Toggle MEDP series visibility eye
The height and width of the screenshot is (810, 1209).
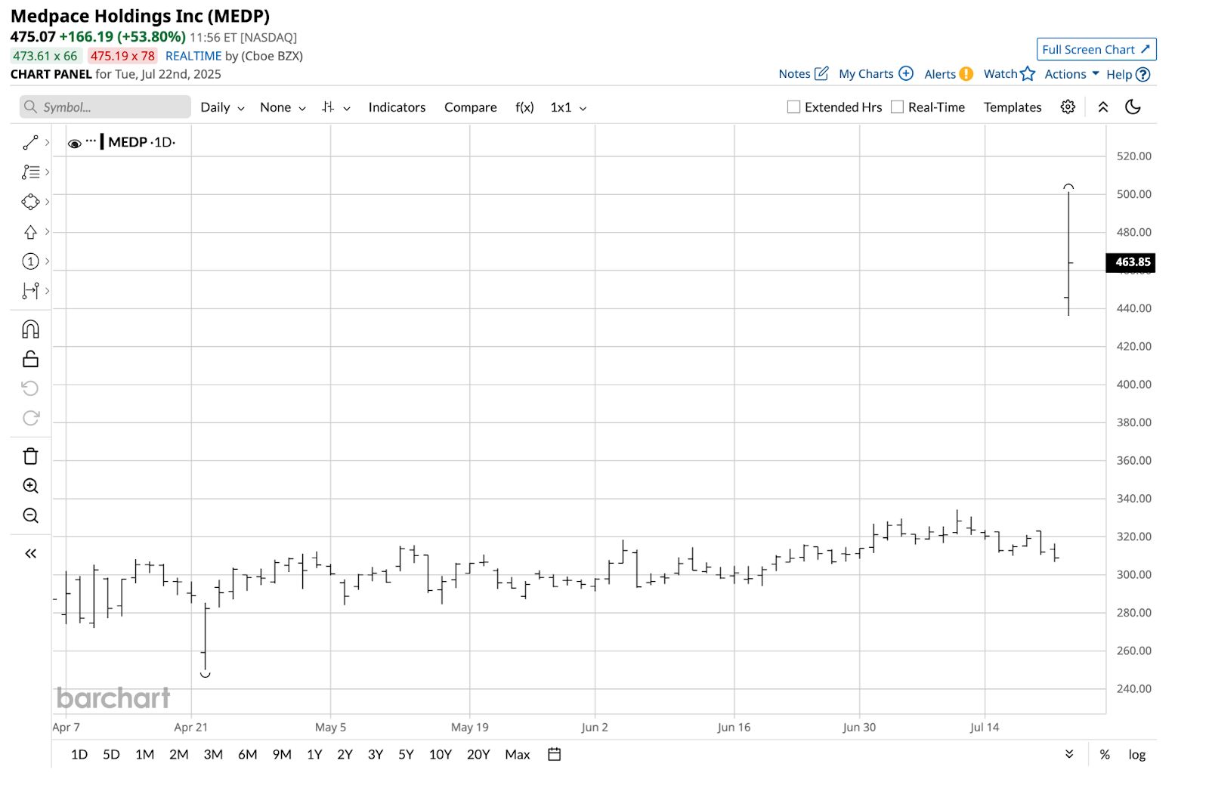point(74,143)
